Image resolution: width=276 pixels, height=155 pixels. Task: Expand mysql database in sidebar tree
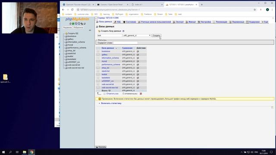[65, 45]
